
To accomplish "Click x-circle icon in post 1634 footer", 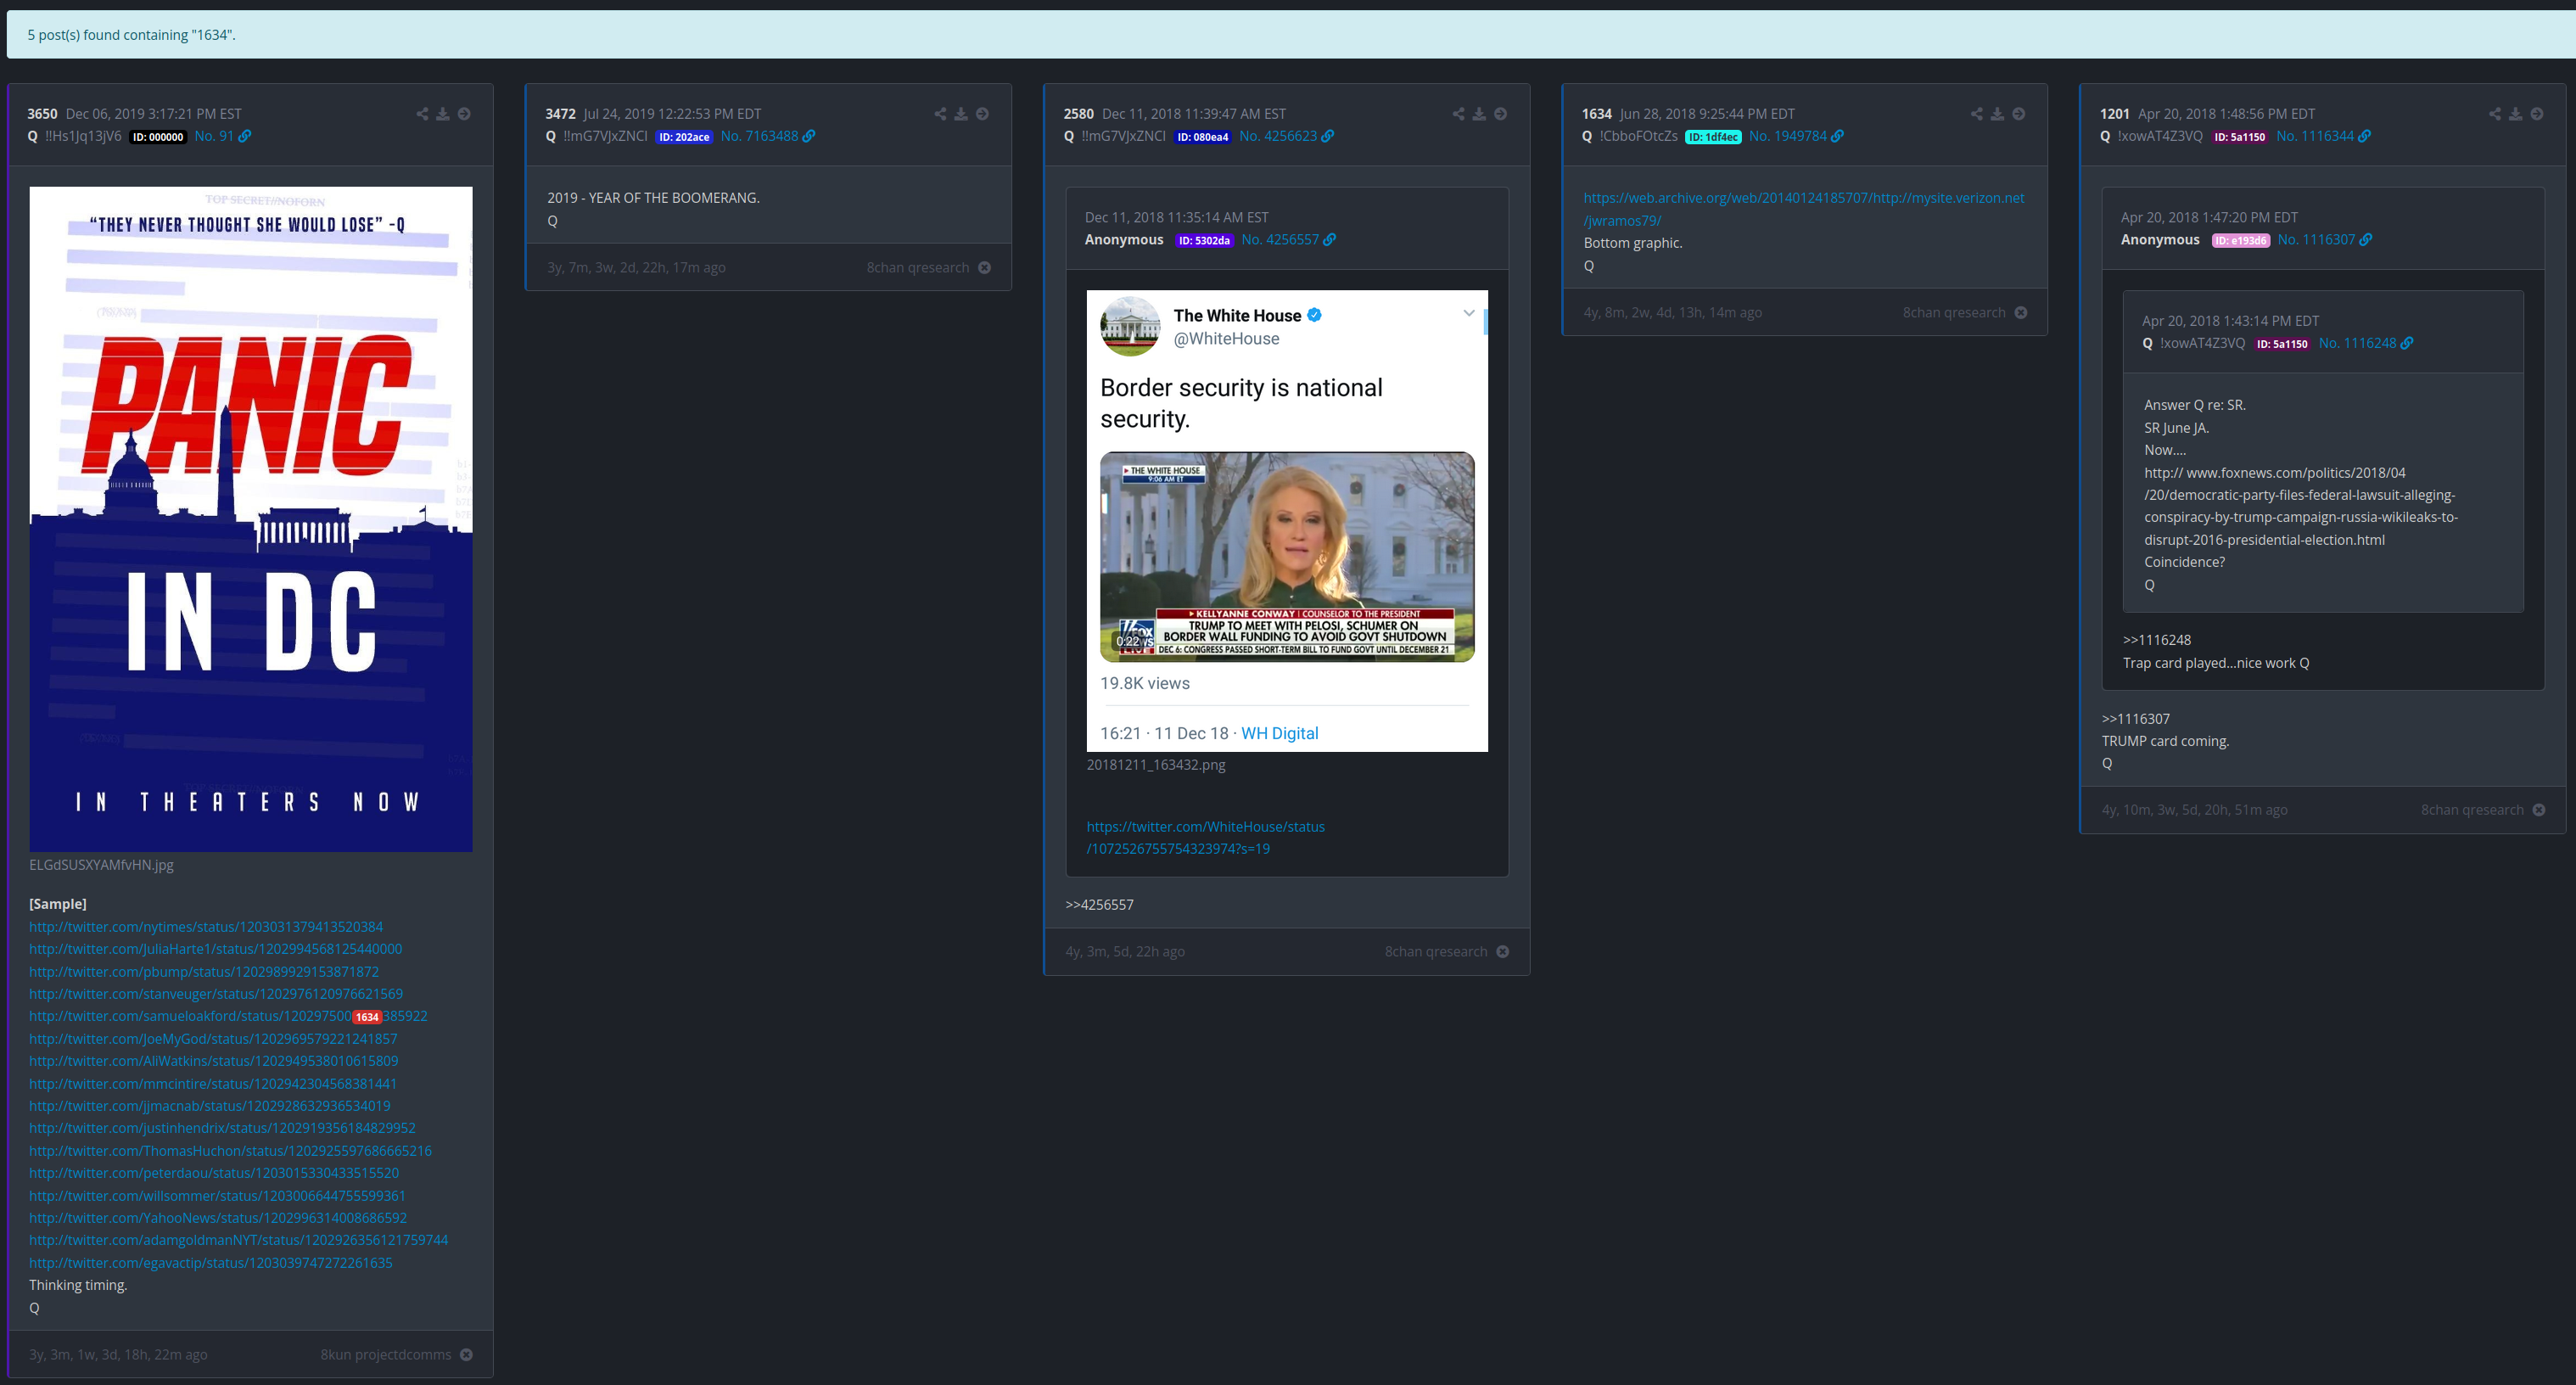I will click(2020, 313).
